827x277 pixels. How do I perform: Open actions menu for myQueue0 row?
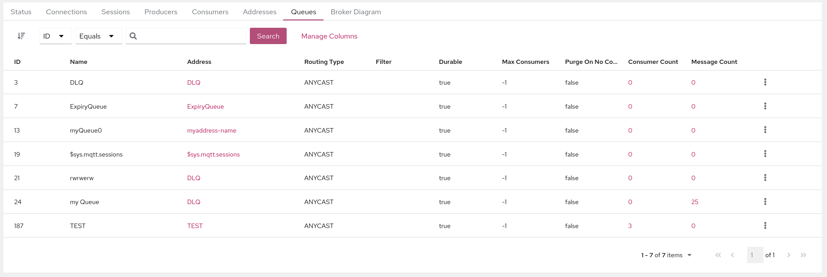[765, 130]
